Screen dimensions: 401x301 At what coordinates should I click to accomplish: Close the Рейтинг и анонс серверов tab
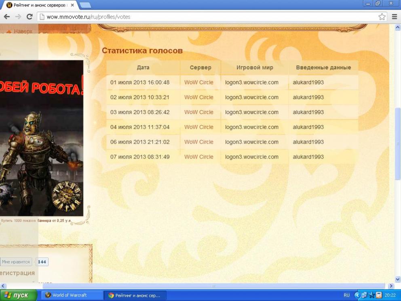72,5
